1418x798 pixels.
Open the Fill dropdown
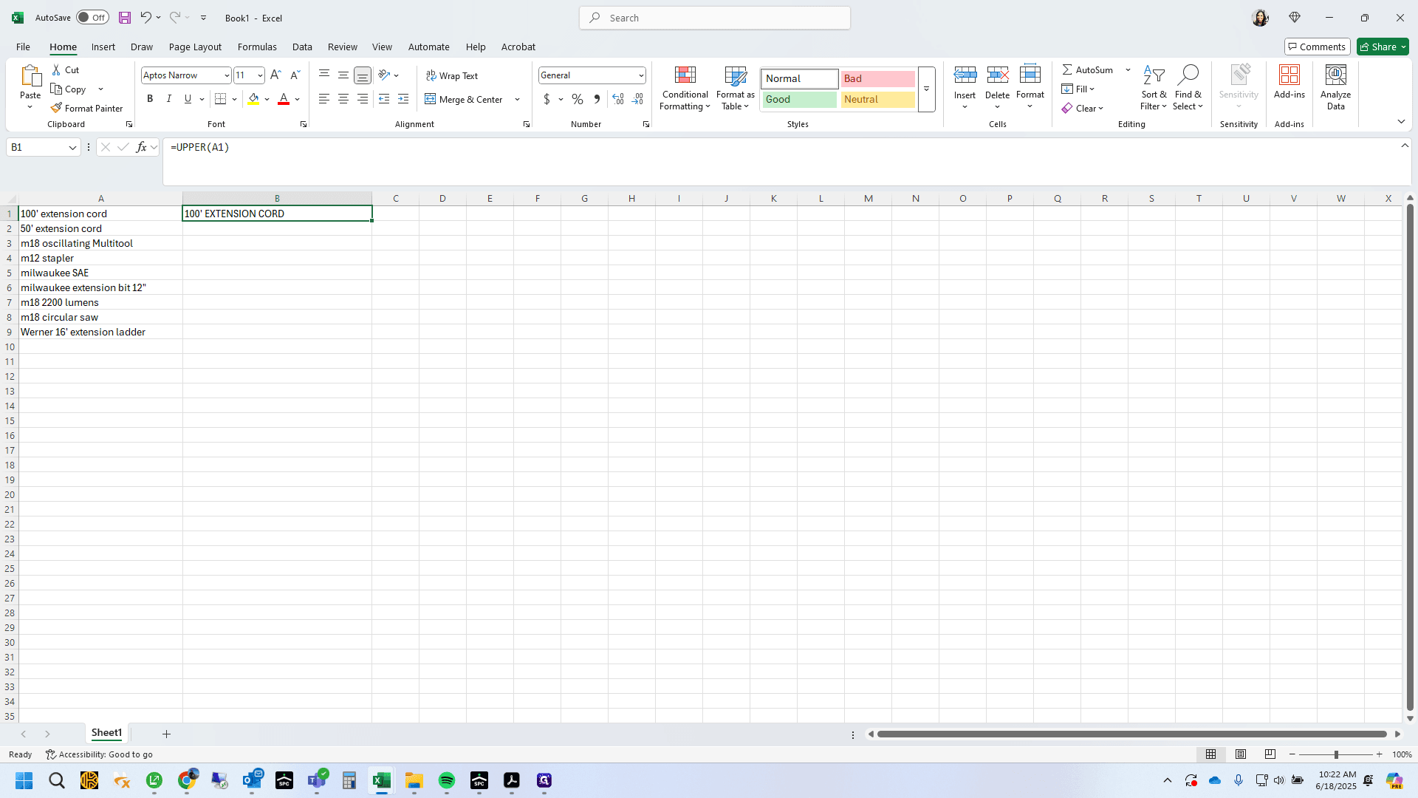point(1078,89)
